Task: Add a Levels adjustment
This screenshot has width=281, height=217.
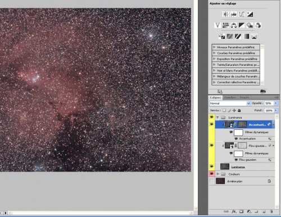Action: [234, 14]
